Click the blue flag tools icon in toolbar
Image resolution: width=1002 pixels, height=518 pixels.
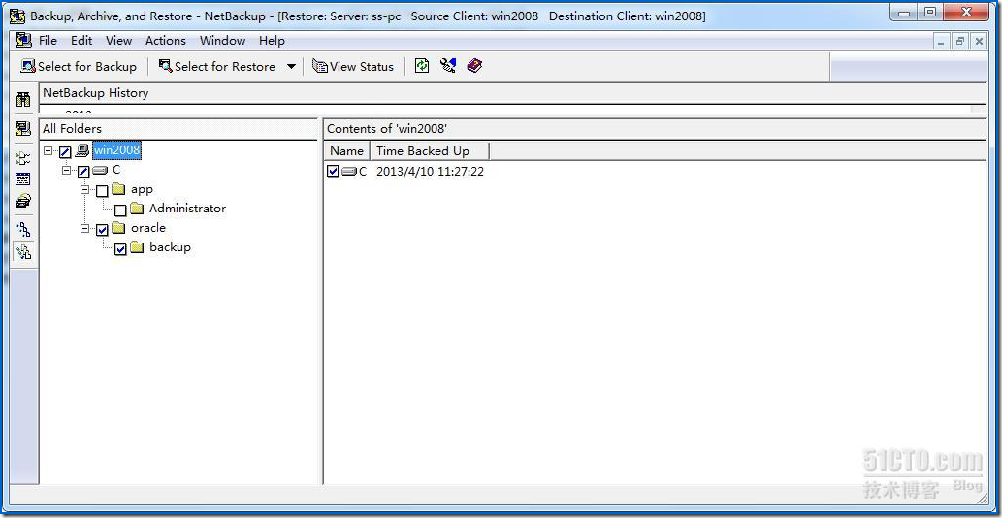[x=448, y=66]
